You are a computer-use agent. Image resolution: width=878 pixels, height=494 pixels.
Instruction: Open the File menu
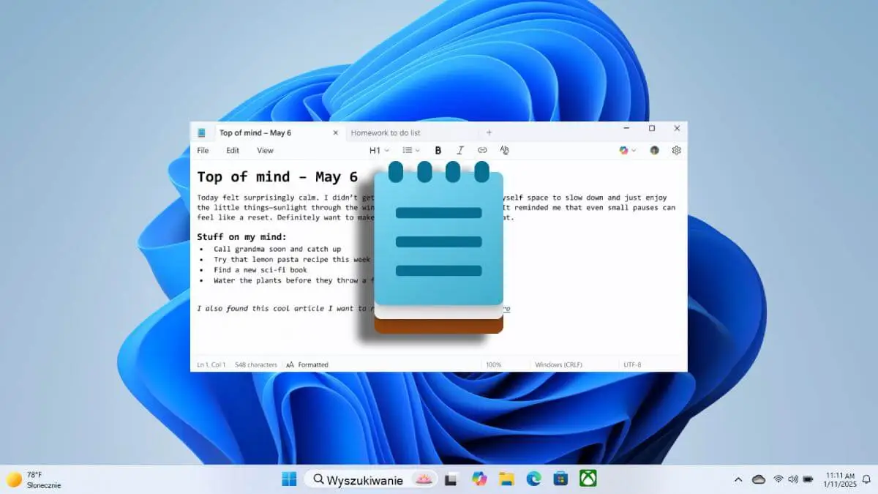(x=203, y=150)
